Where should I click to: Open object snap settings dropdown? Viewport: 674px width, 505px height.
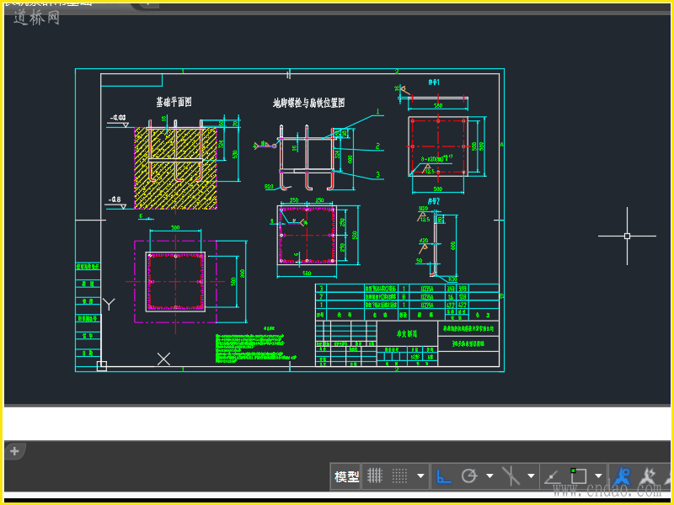[599, 476]
